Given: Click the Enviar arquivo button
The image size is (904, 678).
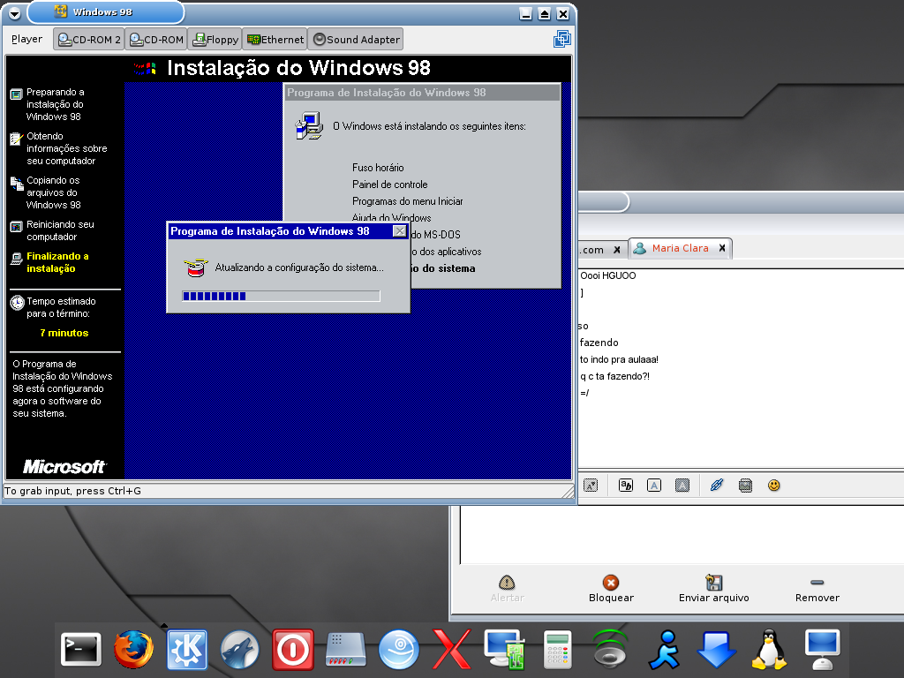Looking at the screenshot, I should pyautogui.click(x=713, y=589).
